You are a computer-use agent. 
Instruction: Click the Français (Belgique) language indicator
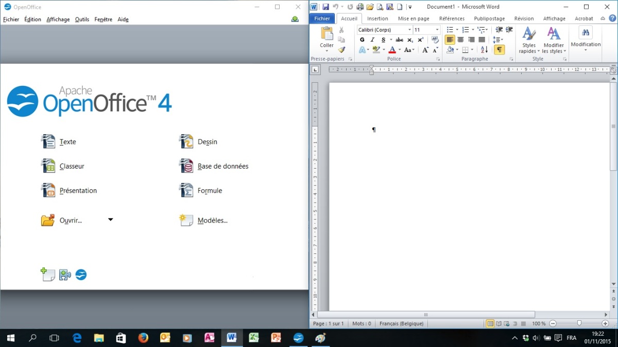(401, 323)
